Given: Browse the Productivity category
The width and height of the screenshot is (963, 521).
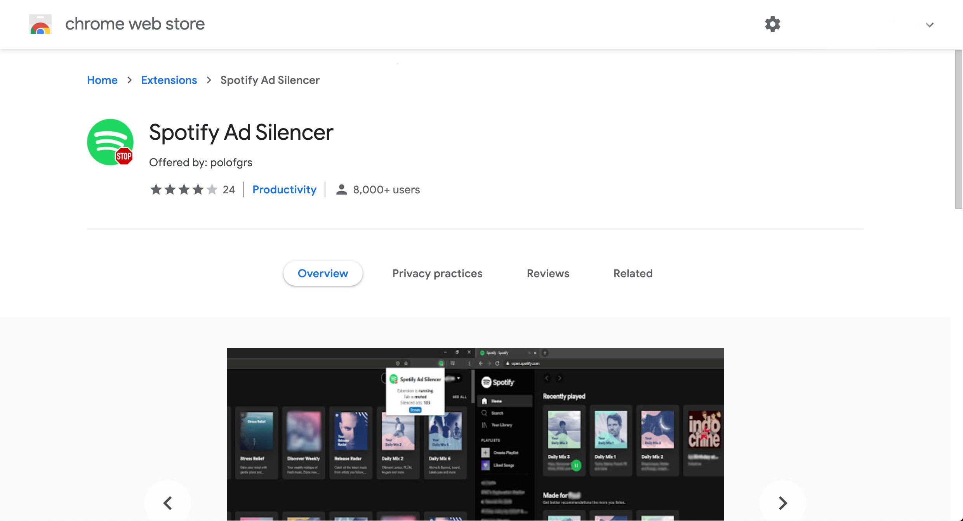Looking at the screenshot, I should [284, 189].
